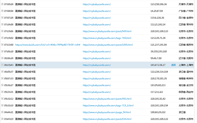Open the baidu.com referrer link

coord(48,45)
